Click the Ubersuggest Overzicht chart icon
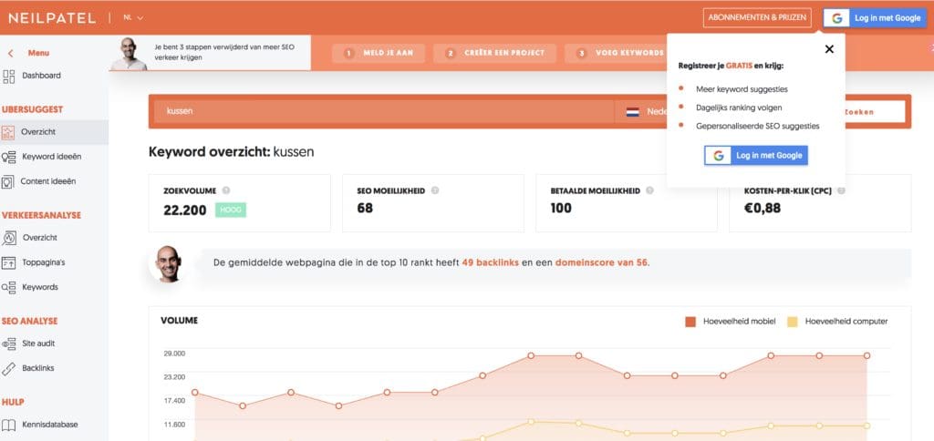The image size is (934, 441). (x=7, y=132)
